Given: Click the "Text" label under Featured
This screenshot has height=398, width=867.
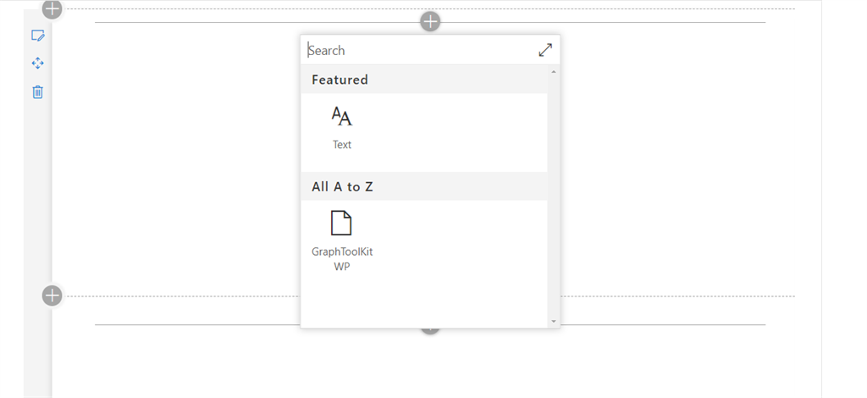Looking at the screenshot, I should [x=342, y=145].
